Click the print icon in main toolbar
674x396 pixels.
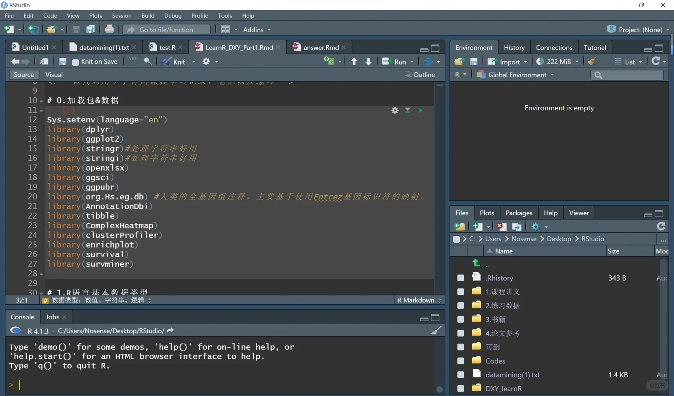(x=109, y=29)
